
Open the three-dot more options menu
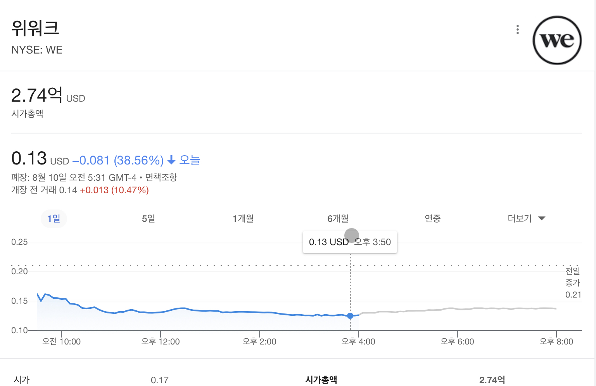coord(518,29)
